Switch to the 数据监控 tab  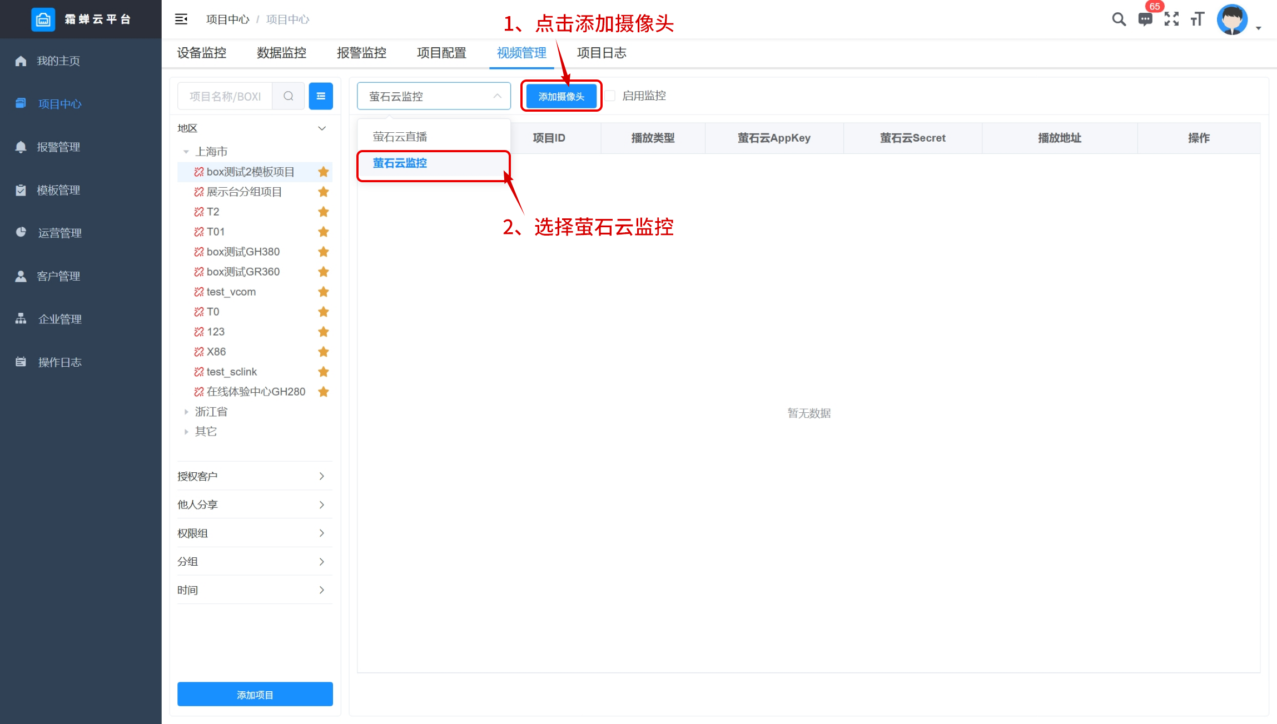click(282, 53)
